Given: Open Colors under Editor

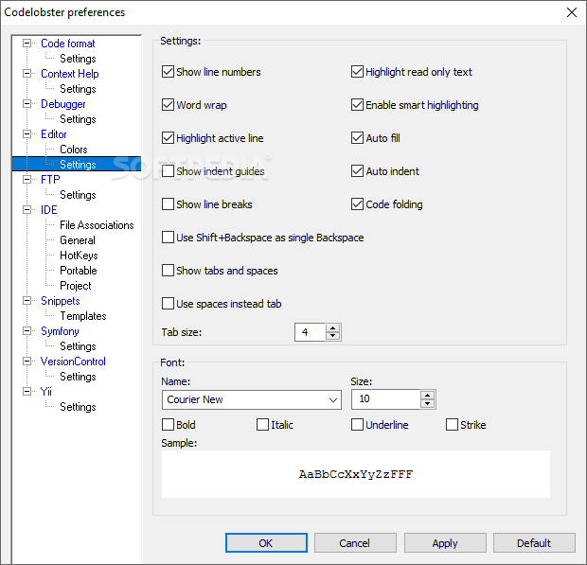Looking at the screenshot, I should point(74,150).
